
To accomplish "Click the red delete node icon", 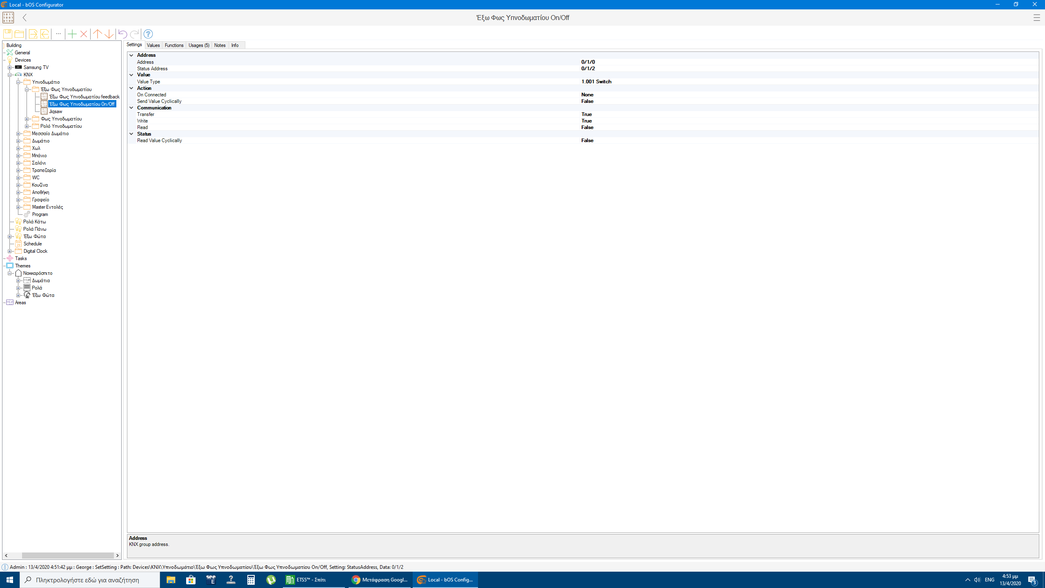I will click(x=84, y=34).
